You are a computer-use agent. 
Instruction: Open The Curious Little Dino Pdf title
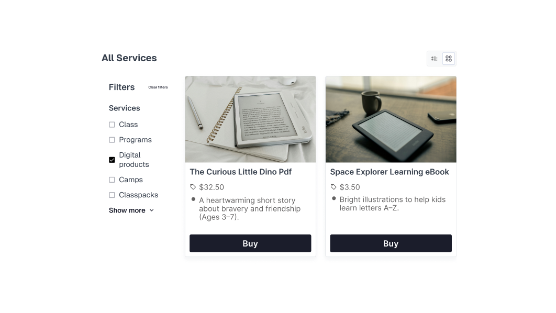240,172
